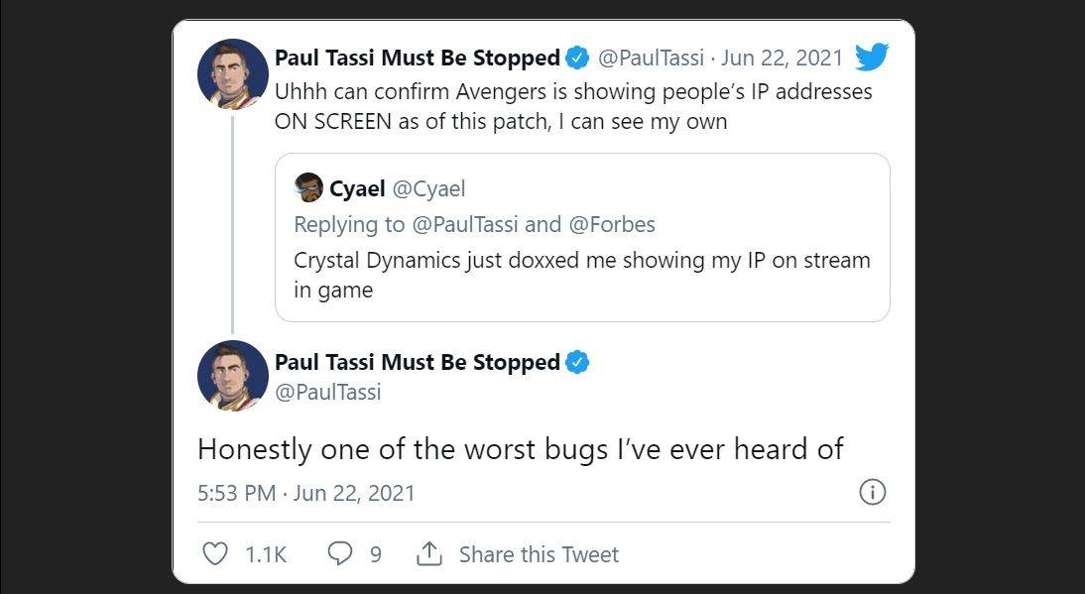The width and height of the screenshot is (1085, 594).
Task: Click the display name in the lower tweet
Action: pyautogui.click(x=417, y=362)
